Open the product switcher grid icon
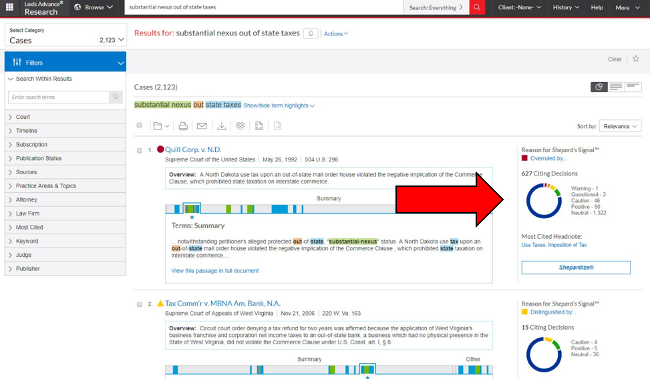Screen dimensions: 650x379 tap(9, 7)
